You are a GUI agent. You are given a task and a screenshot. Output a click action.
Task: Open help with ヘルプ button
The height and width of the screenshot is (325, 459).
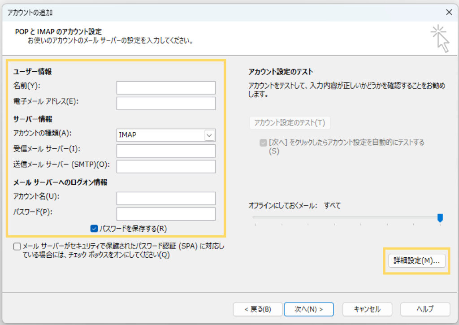425,309
